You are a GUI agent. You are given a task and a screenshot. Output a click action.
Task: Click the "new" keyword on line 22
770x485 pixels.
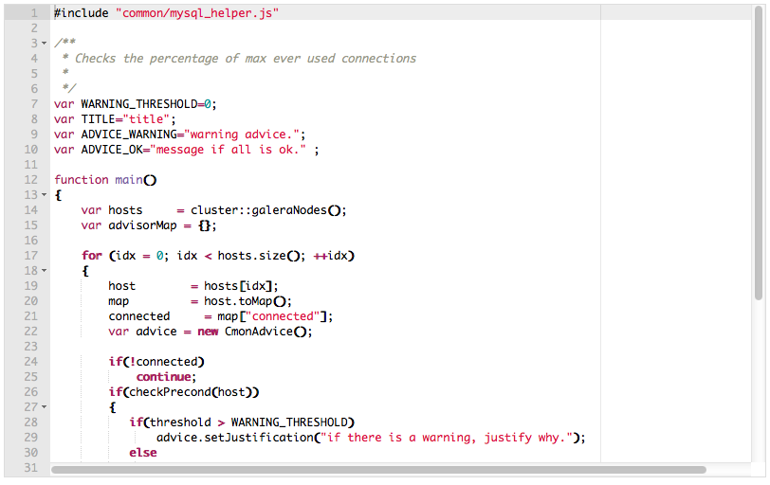(x=208, y=332)
